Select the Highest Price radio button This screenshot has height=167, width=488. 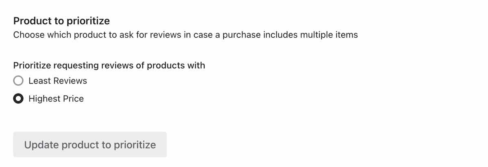pos(18,99)
